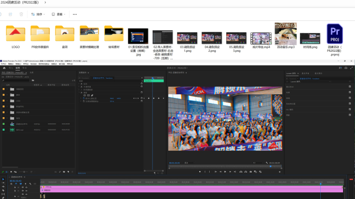Image resolution: width=355 pixels, height=199 pixels.
Task: Open the Lumetri 颜色 effect dropdown
Action: (x=310, y=82)
